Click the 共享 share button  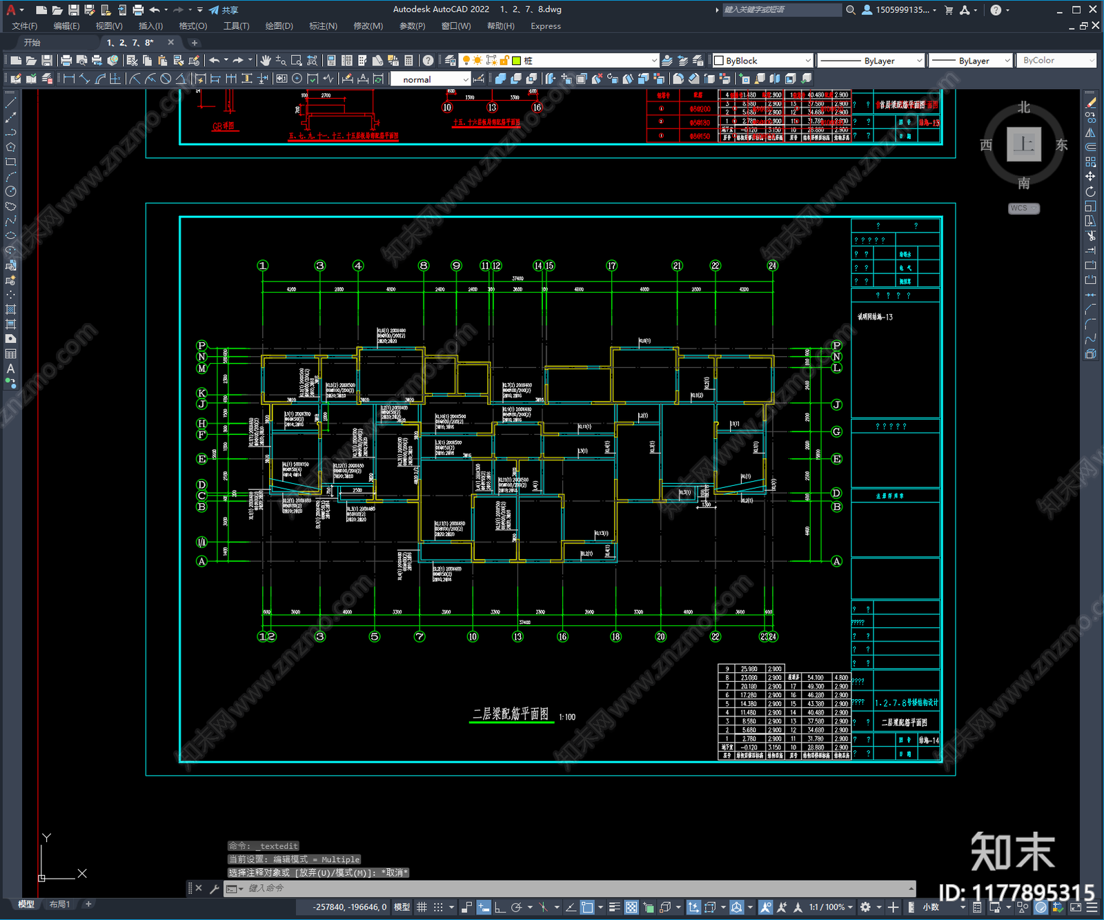(x=224, y=10)
